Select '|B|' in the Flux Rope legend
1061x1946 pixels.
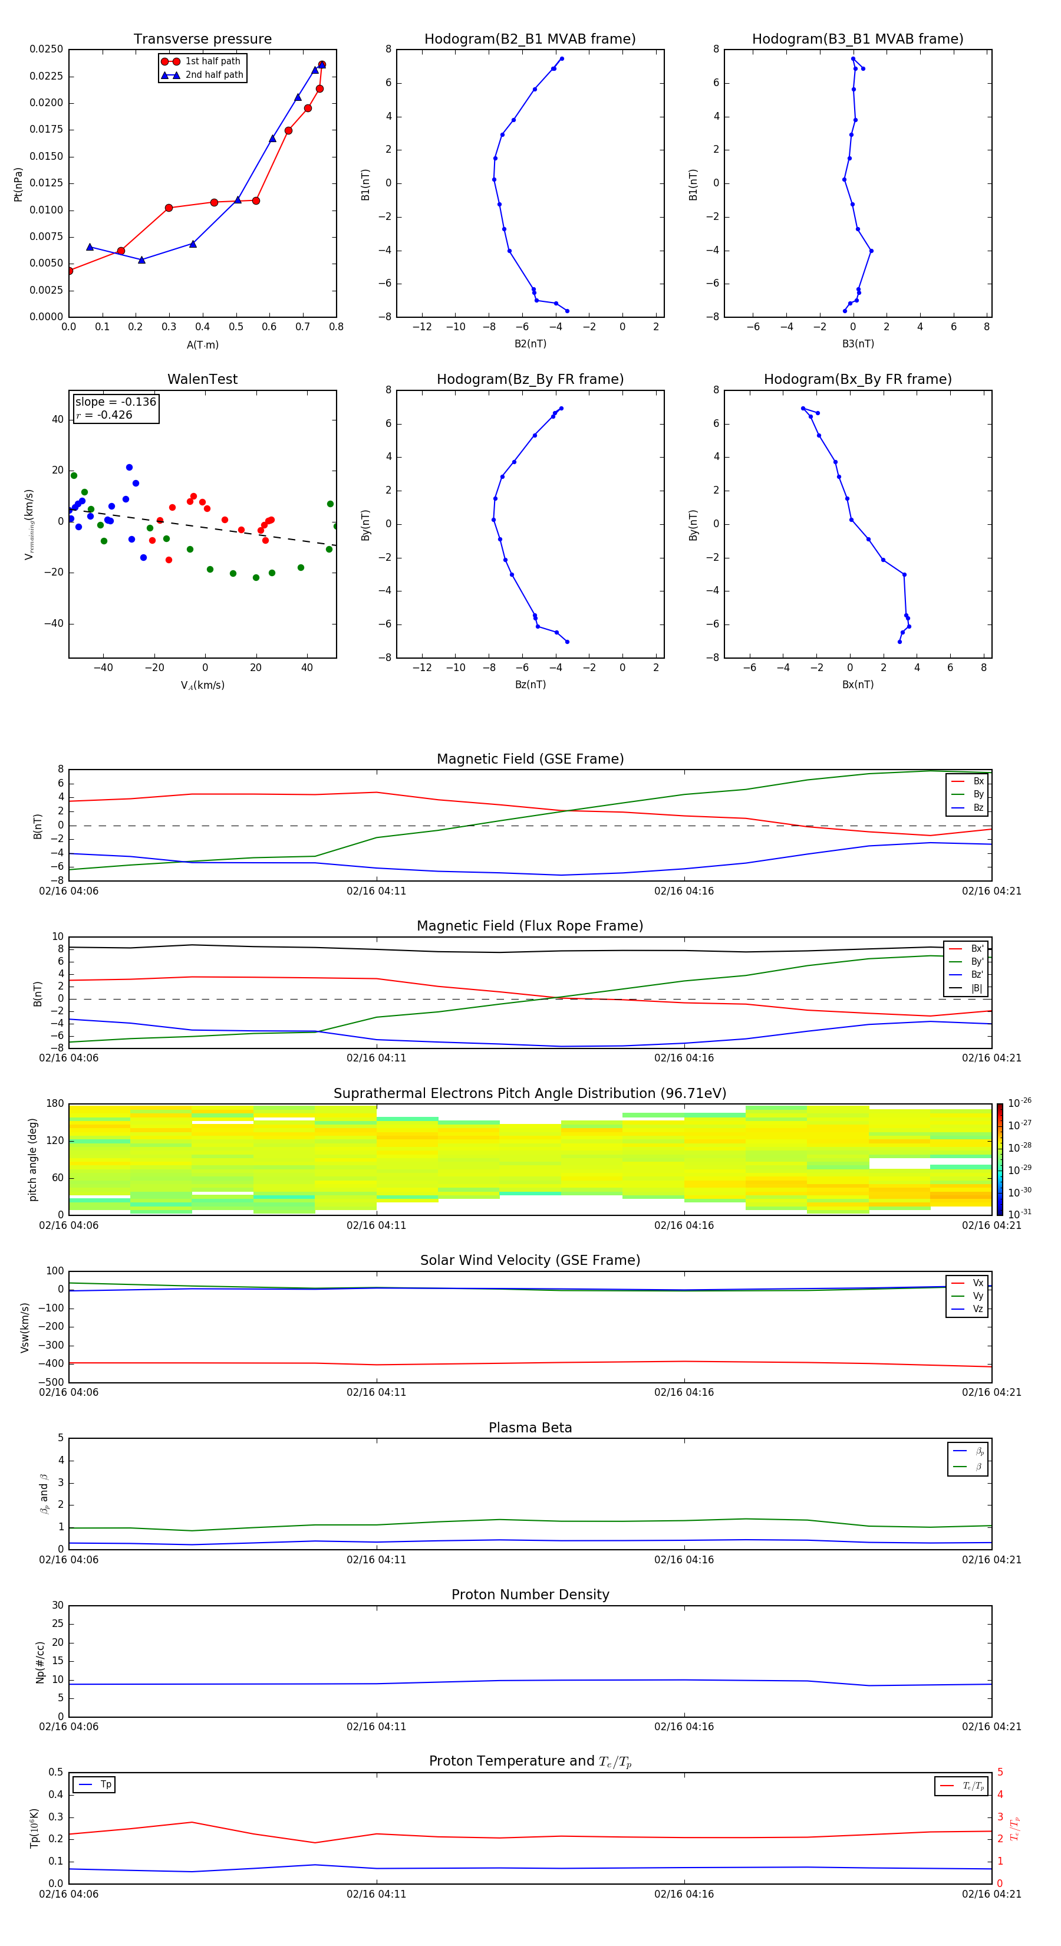click(x=967, y=988)
